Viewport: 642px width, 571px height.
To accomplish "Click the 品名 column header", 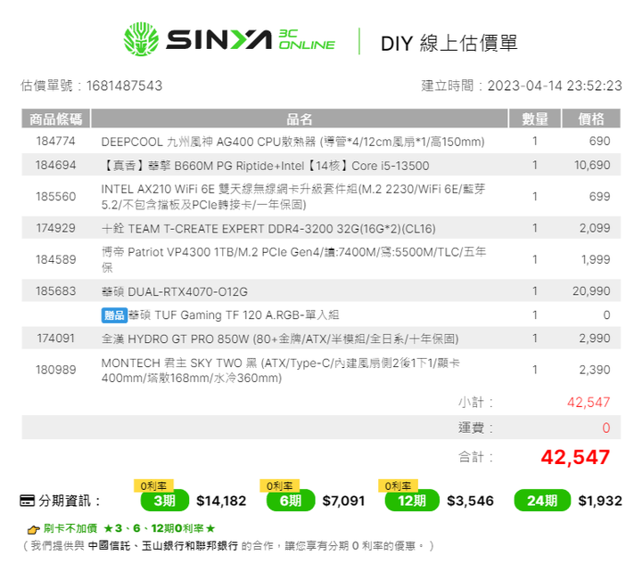I will [300, 119].
